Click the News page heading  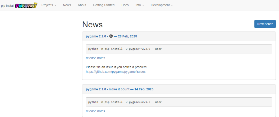92,24
